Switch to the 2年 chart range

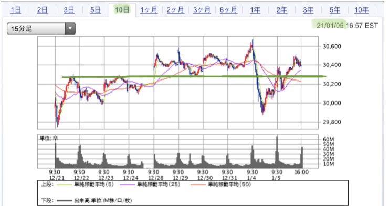coord(281,10)
